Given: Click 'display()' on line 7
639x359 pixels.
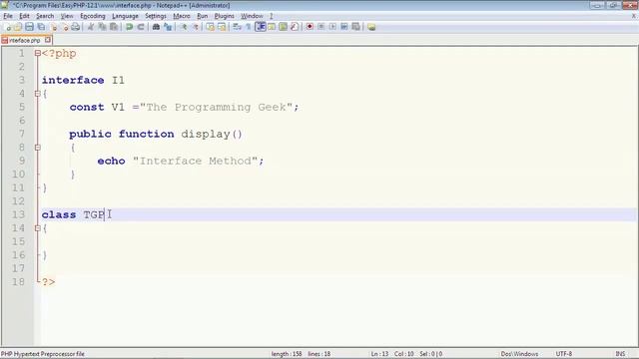Looking at the screenshot, I should [212, 134].
